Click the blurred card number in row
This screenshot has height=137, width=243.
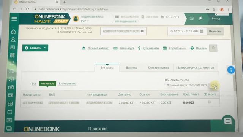click(x=33, y=103)
